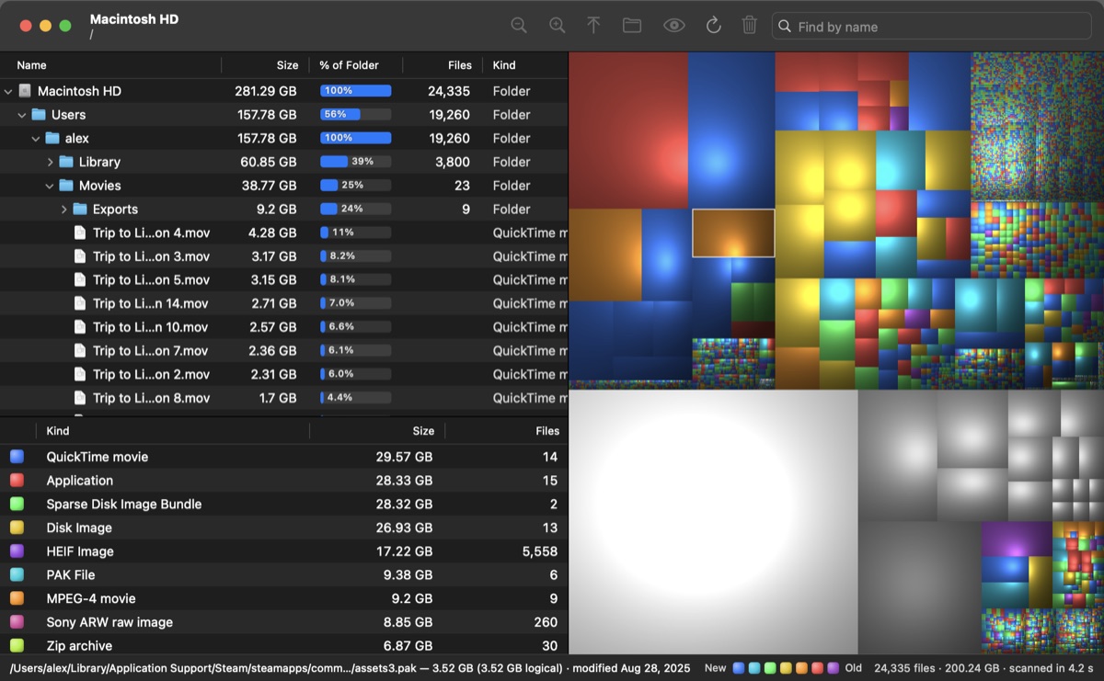Collapse the Movies folder chevron
Viewport: 1104px width, 681px height.
50,186
